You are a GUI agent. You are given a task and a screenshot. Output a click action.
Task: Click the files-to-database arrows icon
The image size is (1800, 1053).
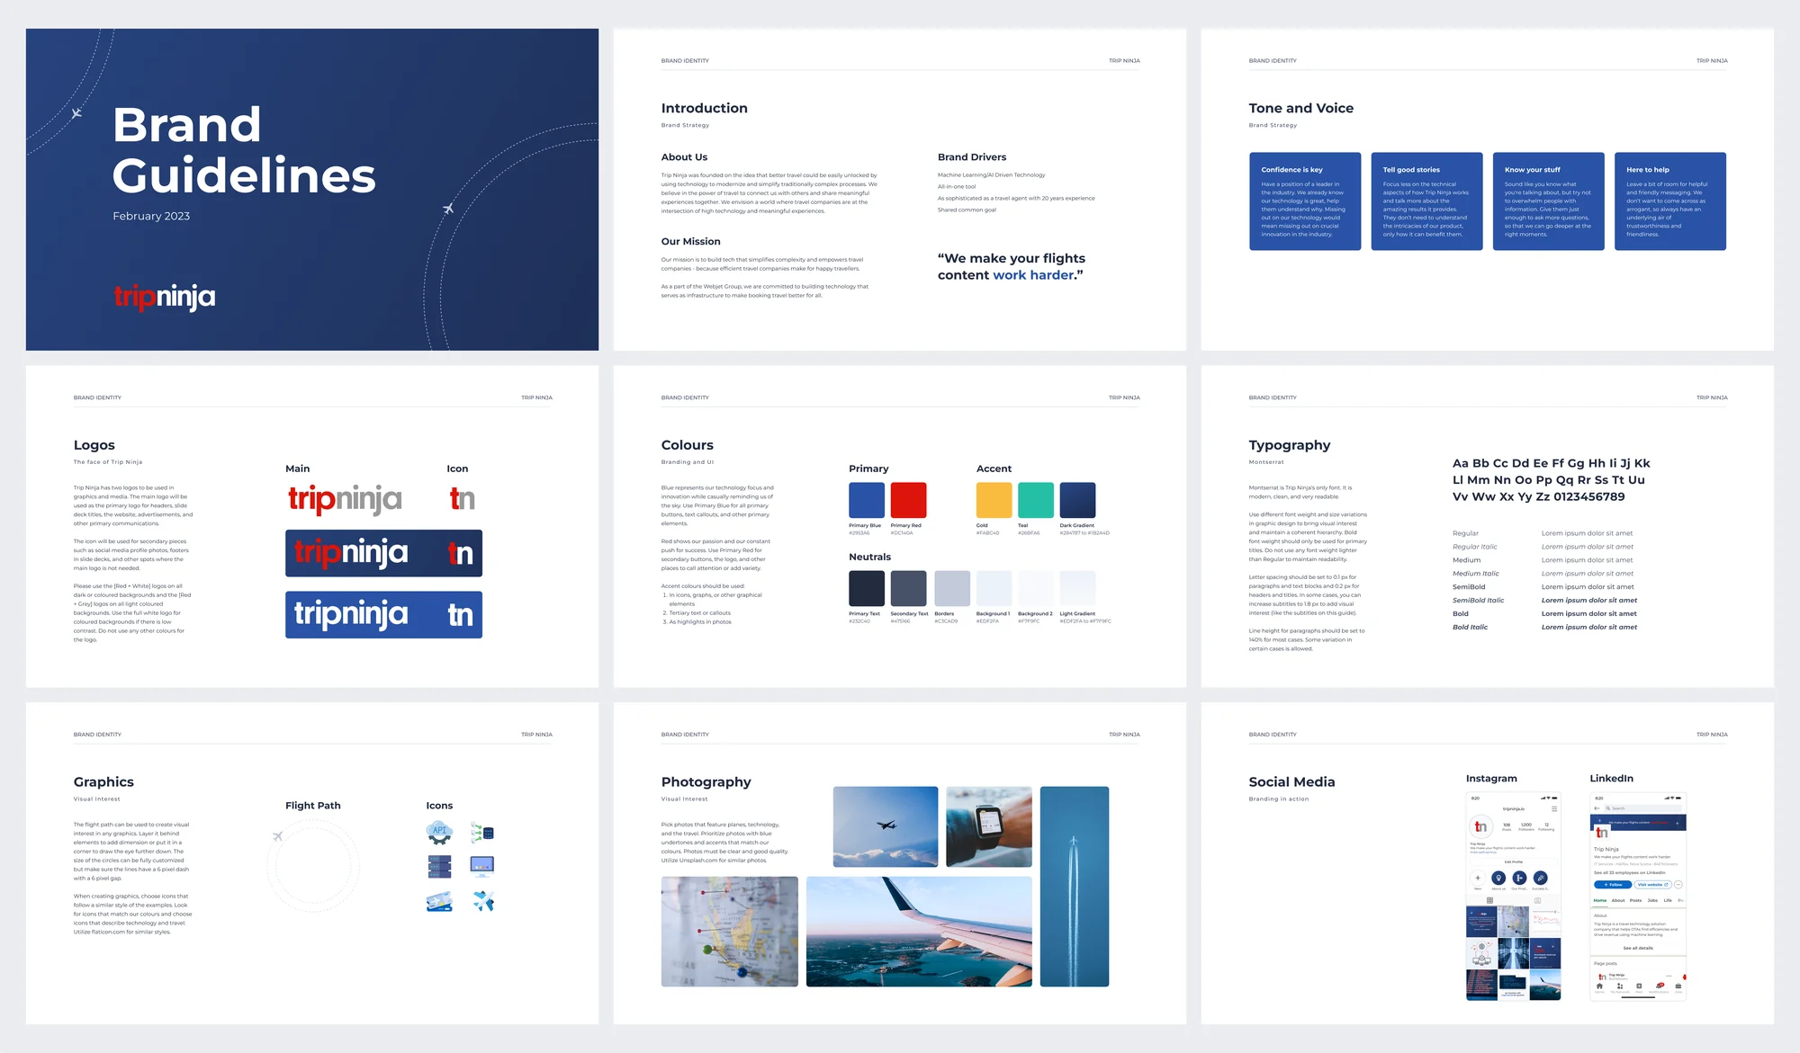(x=482, y=833)
